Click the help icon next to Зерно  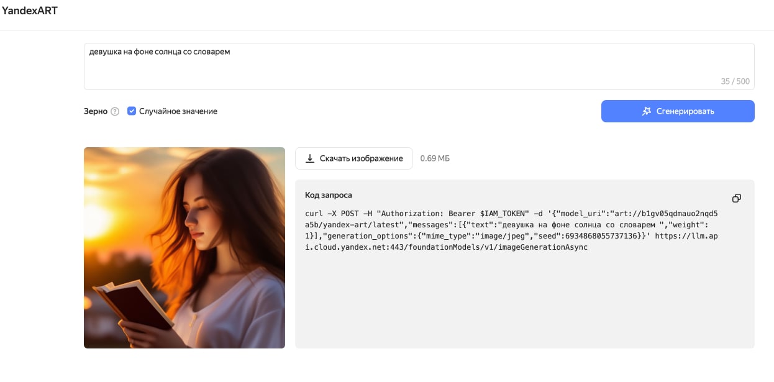click(115, 112)
